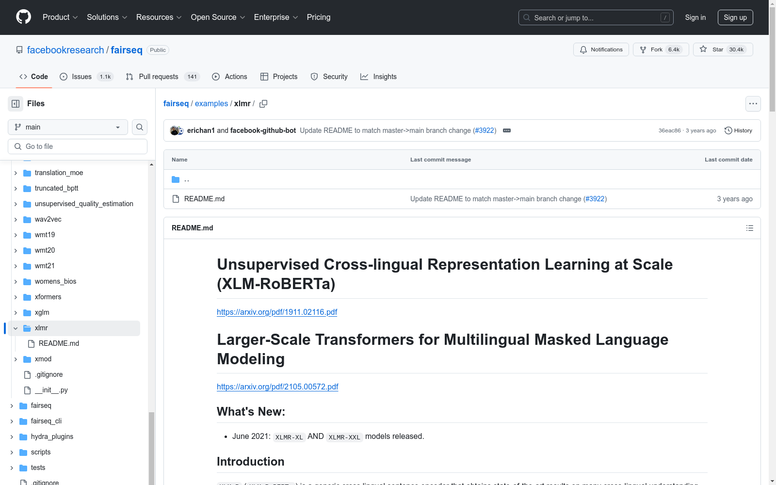
Task: Navigate to fairseq breadcrumb link
Action: coord(176,104)
